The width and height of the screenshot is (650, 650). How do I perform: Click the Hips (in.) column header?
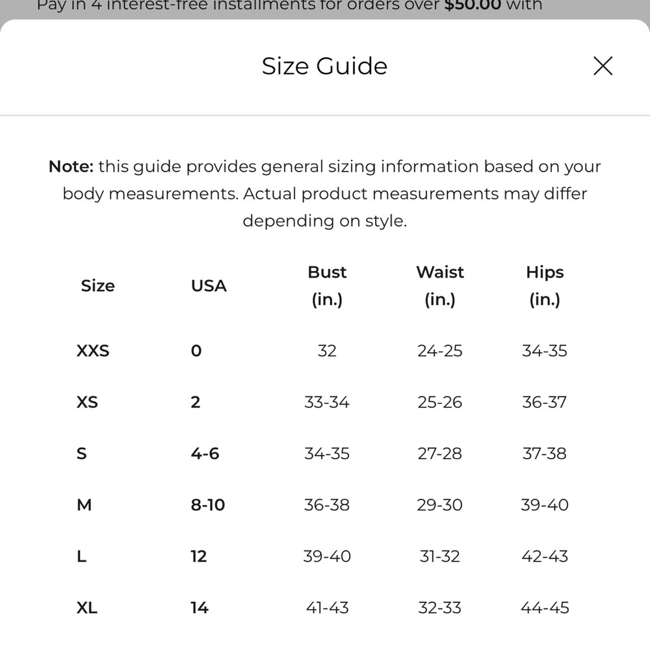(545, 285)
